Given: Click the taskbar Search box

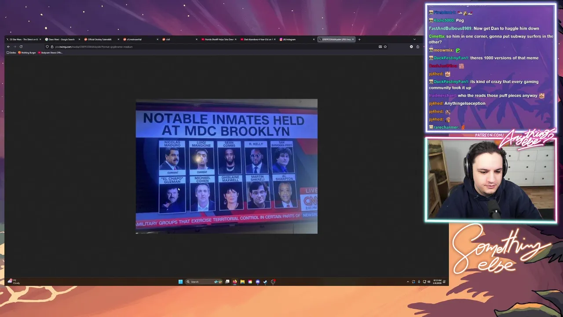Looking at the screenshot, I should [x=204, y=282].
